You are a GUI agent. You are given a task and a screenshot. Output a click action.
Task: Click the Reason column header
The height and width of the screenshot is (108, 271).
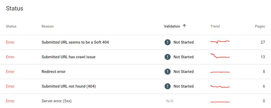click(48, 26)
